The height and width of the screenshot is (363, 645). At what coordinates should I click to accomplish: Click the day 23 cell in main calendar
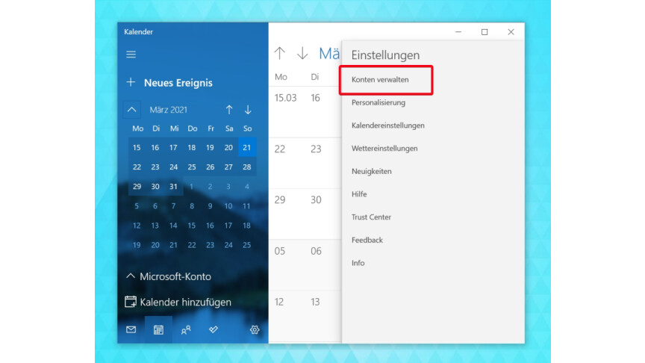[x=323, y=163]
